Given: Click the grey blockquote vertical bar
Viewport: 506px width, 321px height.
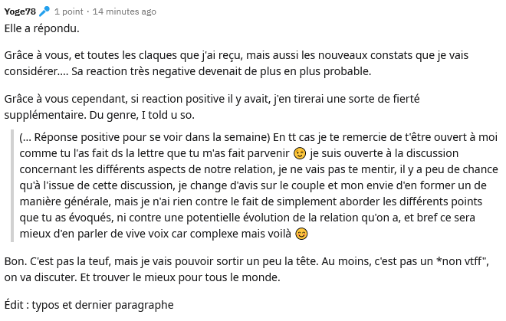Looking at the screenshot, I should click(x=12, y=185).
